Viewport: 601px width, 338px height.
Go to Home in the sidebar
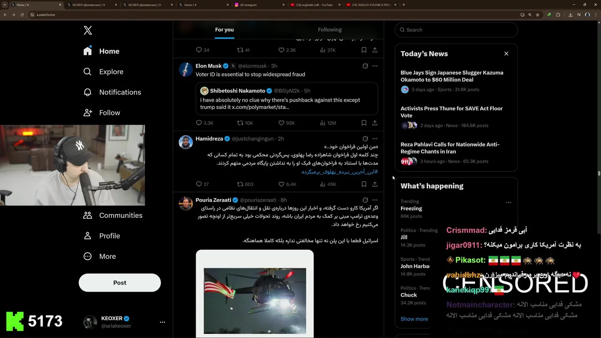pos(101,51)
